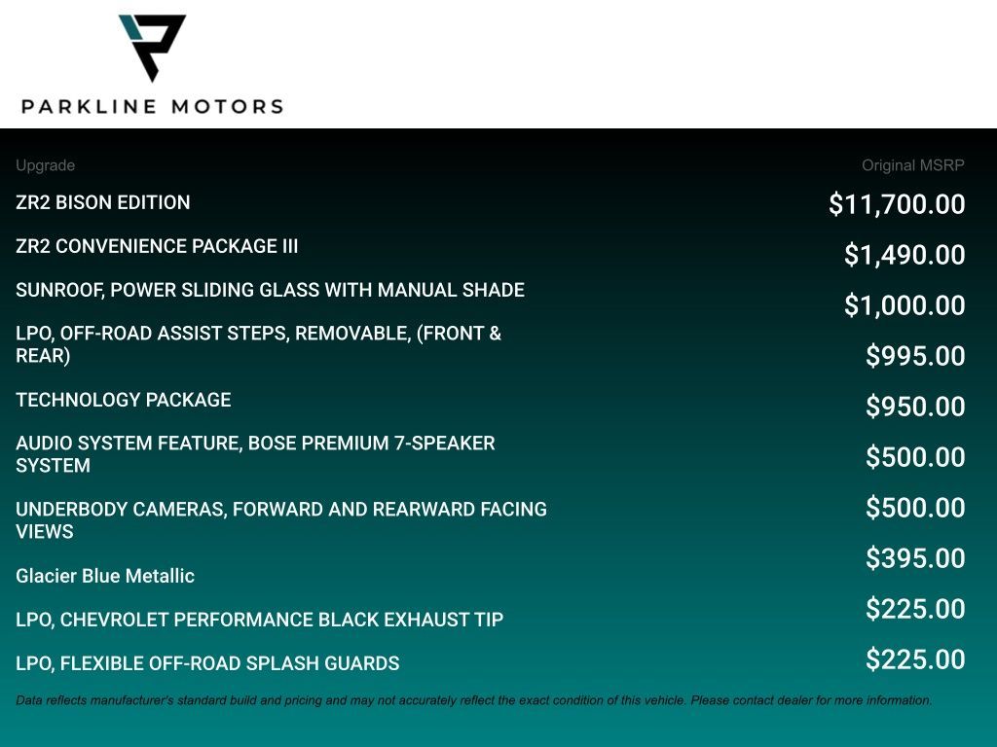Click the Parkline Motors logo icon
Viewport: 997px width, 747px height.
(152, 49)
